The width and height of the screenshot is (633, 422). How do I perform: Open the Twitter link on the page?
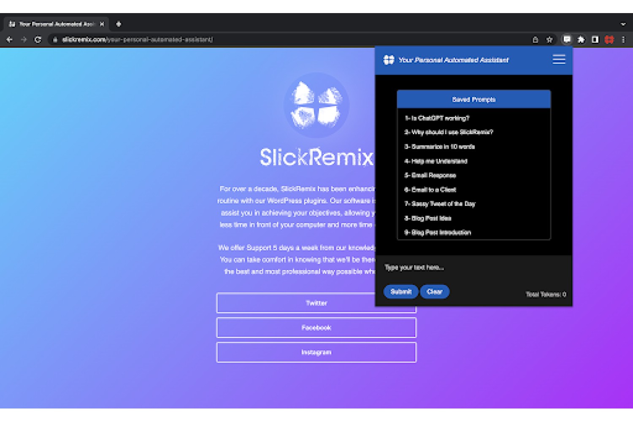click(x=316, y=303)
